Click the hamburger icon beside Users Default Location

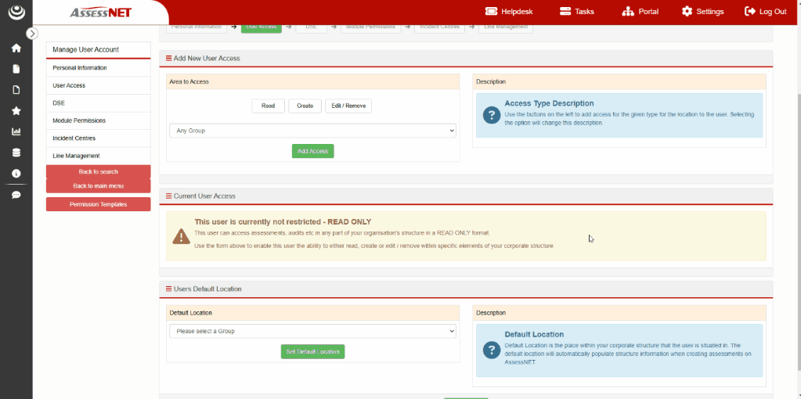pos(168,289)
